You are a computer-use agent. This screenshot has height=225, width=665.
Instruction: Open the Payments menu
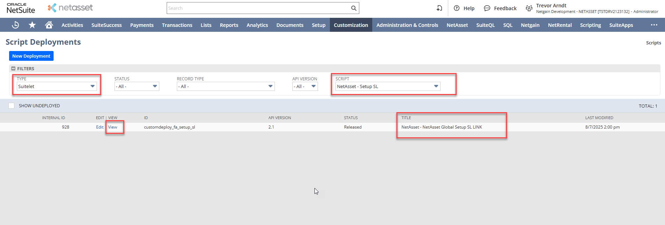(142, 25)
